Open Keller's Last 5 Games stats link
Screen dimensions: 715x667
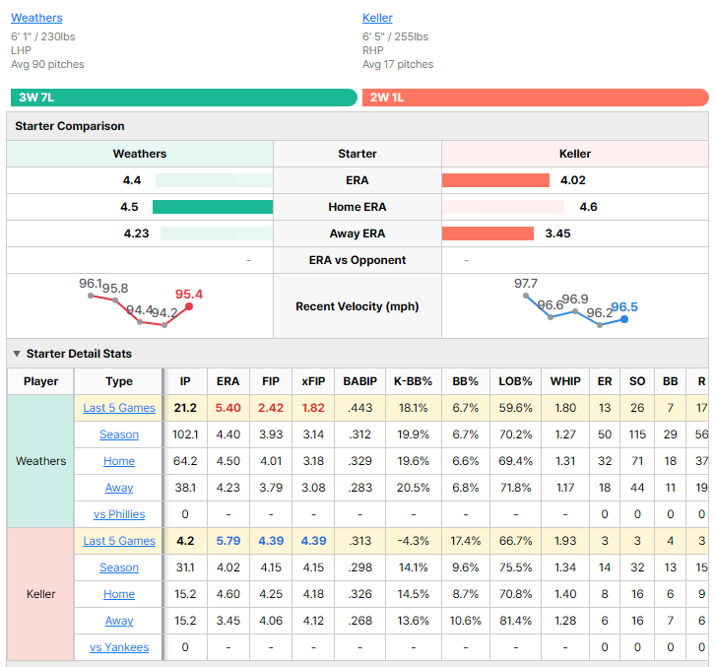click(x=119, y=541)
